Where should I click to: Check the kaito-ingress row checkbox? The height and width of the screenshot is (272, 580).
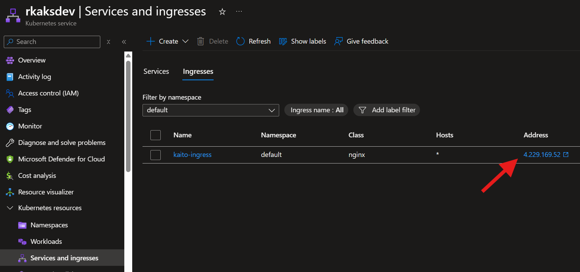click(156, 155)
